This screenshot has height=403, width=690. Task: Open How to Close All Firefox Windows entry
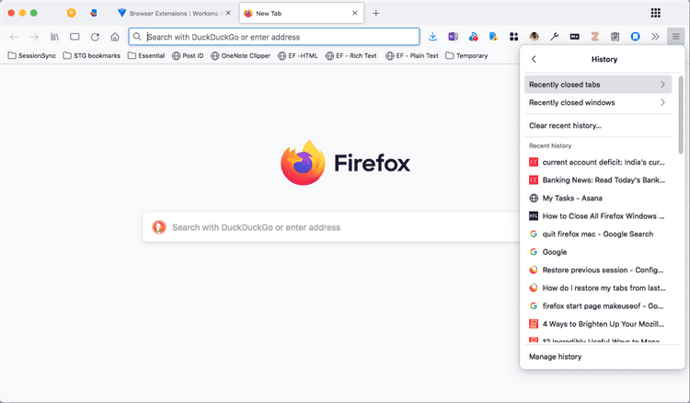[598, 216]
